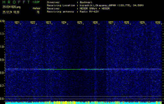
Task: Click the yellow-cyan amplitude bar at bottom
Action: pyautogui.click(x=83, y=102)
